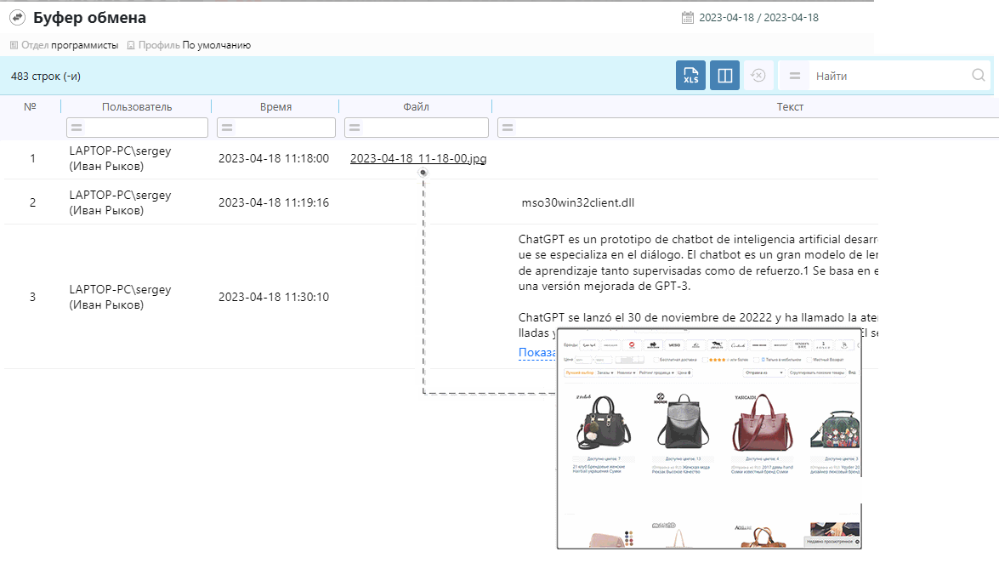Image resolution: width=999 pixels, height=563 pixels.
Task: Click the Буфер обмена title icon
Action: click(x=17, y=18)
